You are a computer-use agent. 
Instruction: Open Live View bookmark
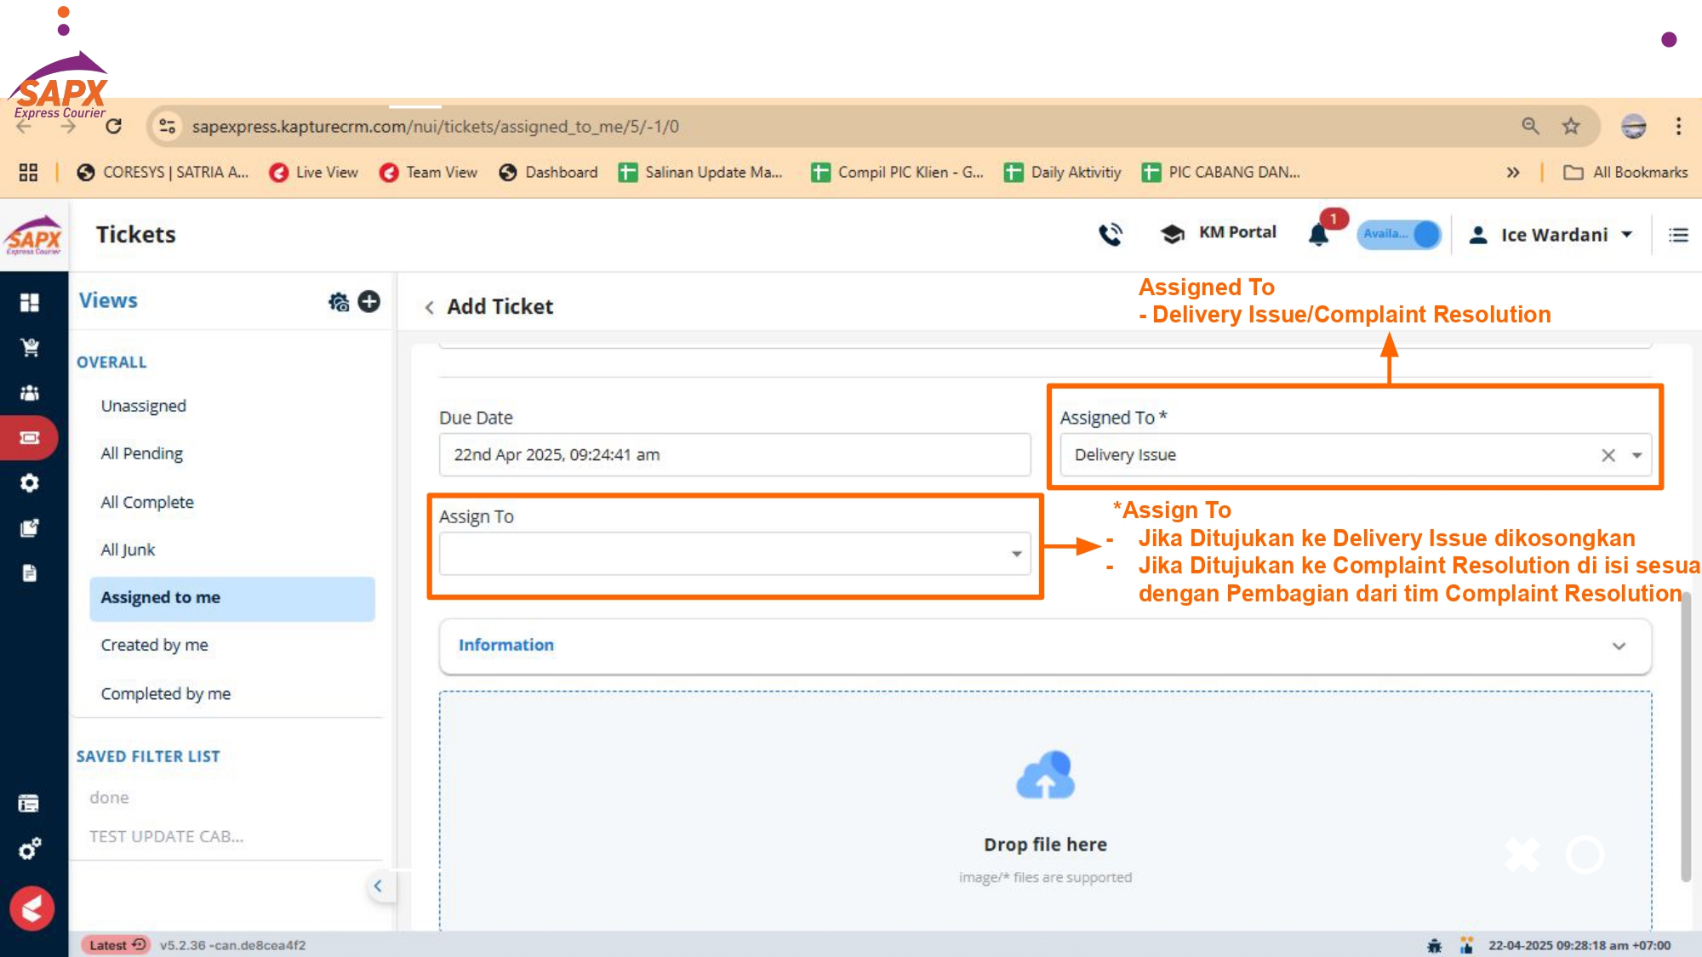pyautogui.click(x=313, y=173)
